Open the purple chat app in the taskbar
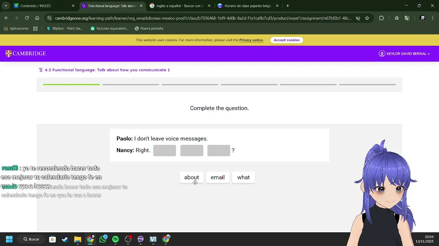This screenshot has height=246, width=439. (x=141, y=239)
